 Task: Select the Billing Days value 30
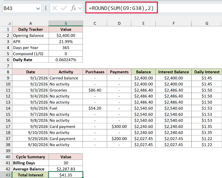pos(66,163)
